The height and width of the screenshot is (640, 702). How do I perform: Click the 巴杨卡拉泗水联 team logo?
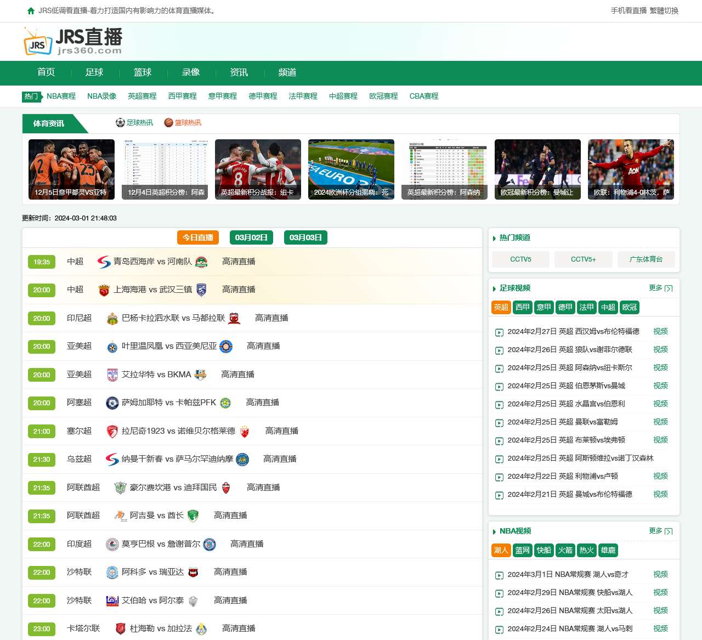112,319
